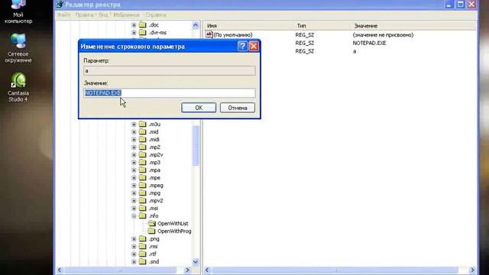The image size is (489, 275).
Task: Click the .mp3 folder icon
Action: click(x=143, y=162)
